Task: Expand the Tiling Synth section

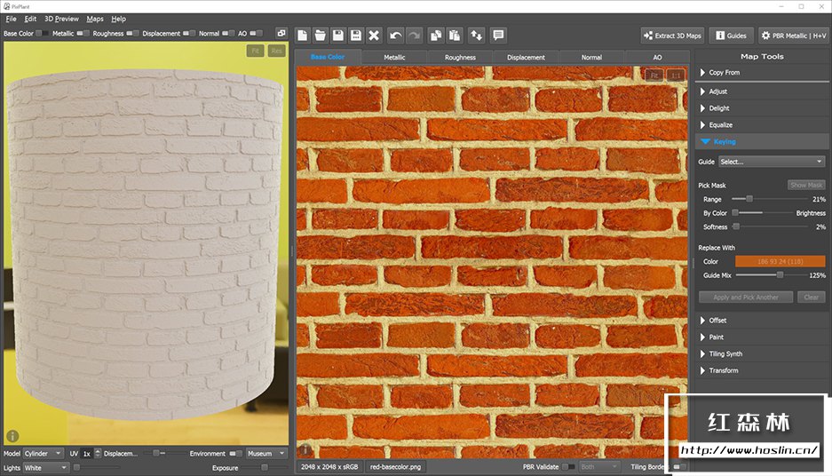Action: click(762, 354)
